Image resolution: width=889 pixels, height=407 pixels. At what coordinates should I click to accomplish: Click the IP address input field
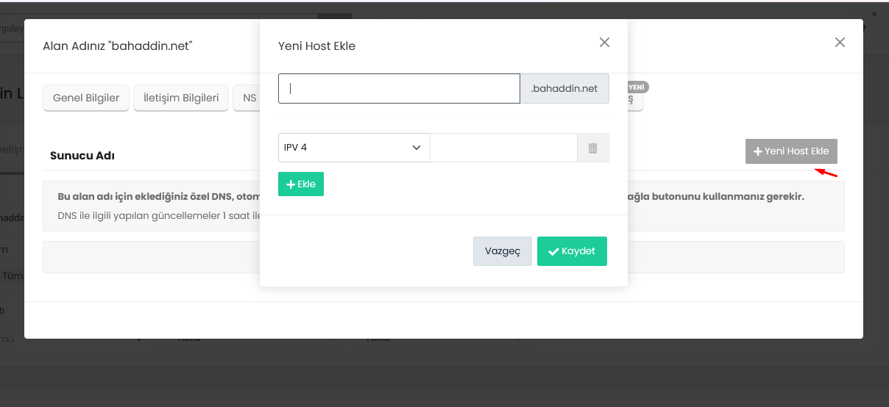[503, 148]
